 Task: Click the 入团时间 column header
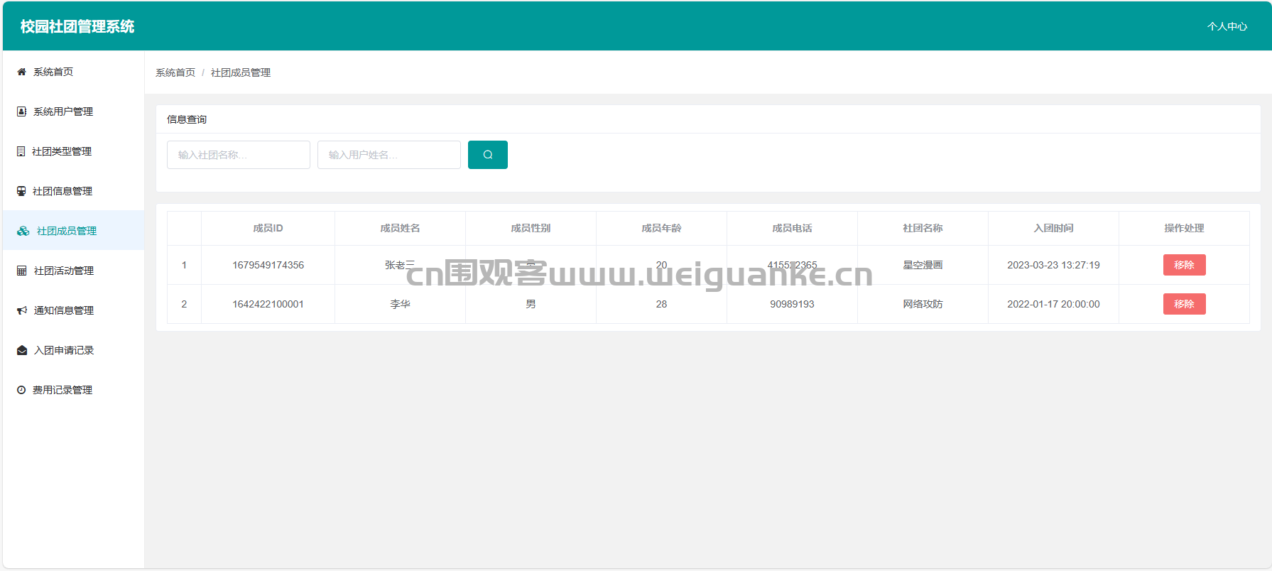[1053, 228]
